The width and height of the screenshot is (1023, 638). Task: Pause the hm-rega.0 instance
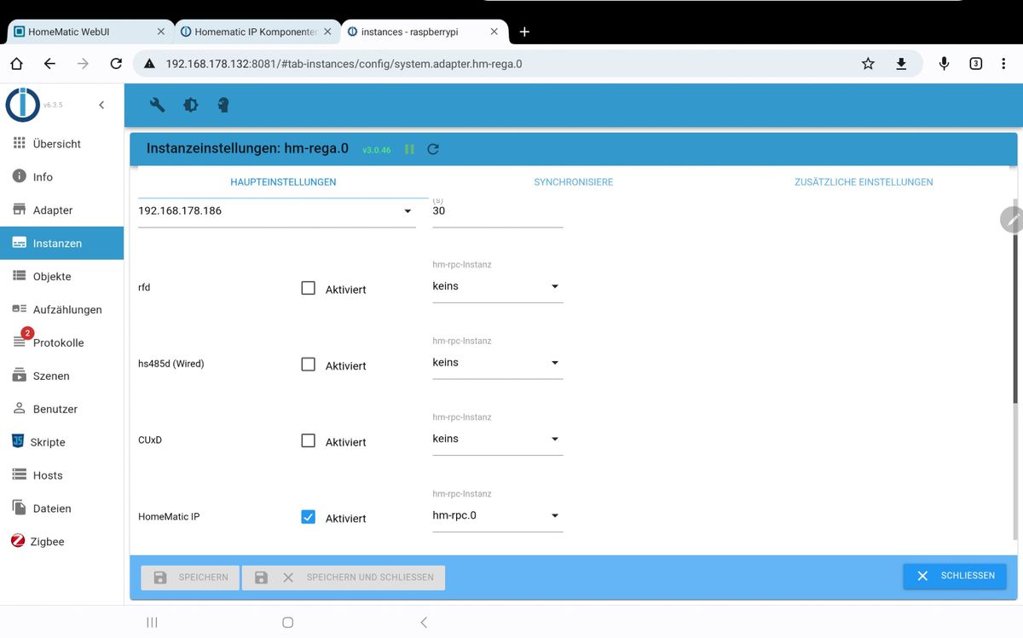[409, 149]
